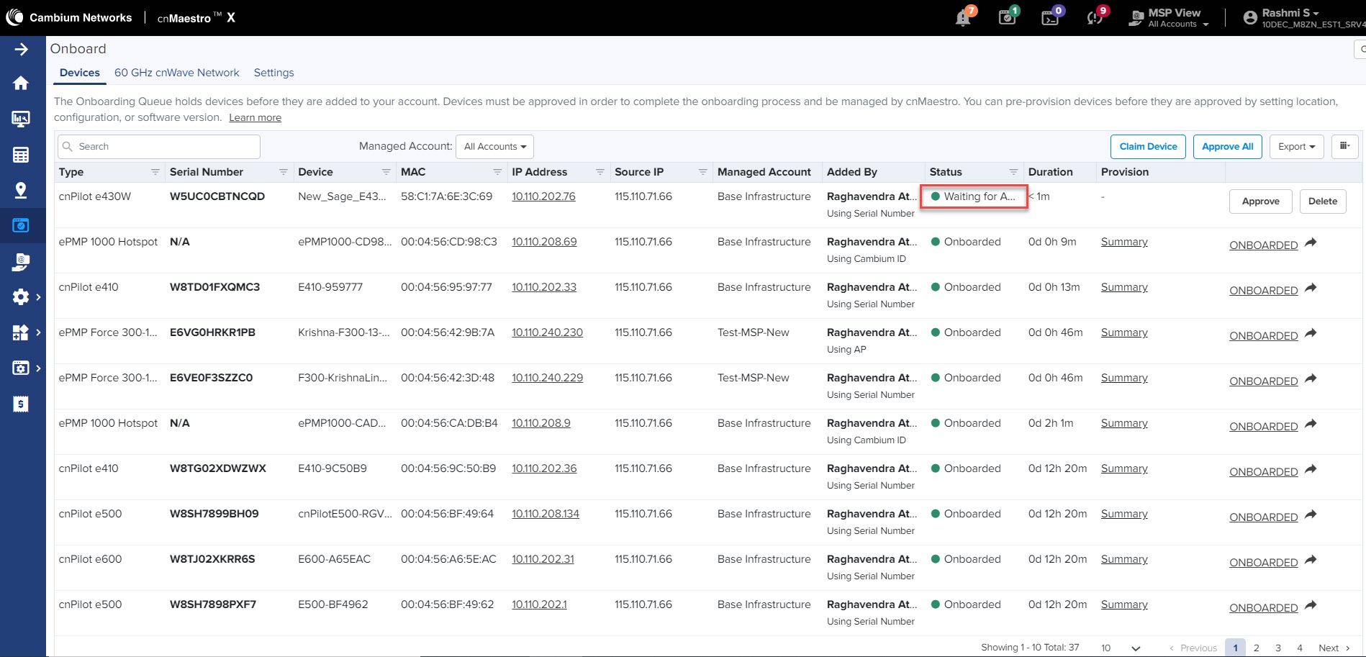This screenshot has width=1366, height=657.
Task: Delete the cnPilot e430W device entry
Action: coord(1323,201)
